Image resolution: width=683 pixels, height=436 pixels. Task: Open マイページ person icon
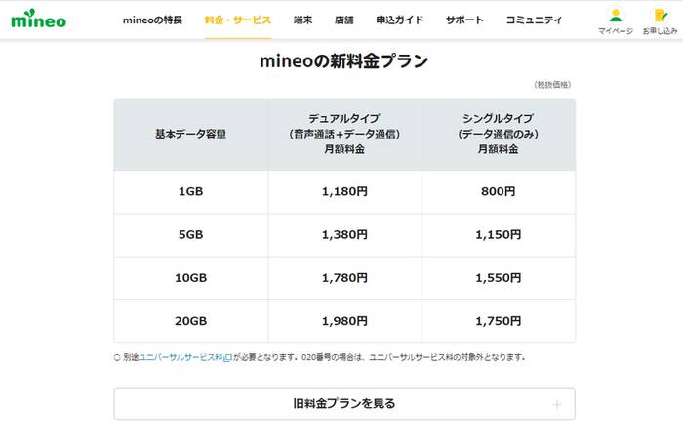pos(616,16)
